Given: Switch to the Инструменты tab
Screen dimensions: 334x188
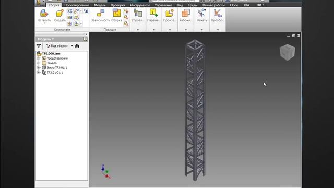Looking at the screenshot, I should tap(140, 5).
